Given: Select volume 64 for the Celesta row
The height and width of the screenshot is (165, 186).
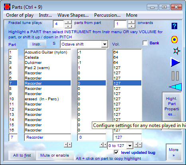Looking at the screenshot, I should [127, 58].
